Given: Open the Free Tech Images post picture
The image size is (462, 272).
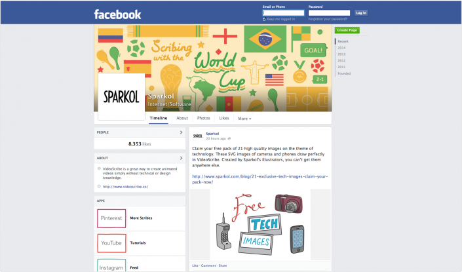Looking at the screenshot, I should click(x=260, y=225).
